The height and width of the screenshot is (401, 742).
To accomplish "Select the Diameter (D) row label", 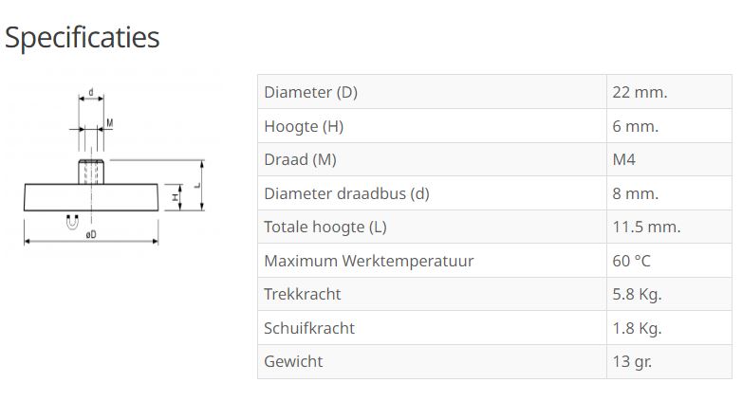I will click(310, 92).
